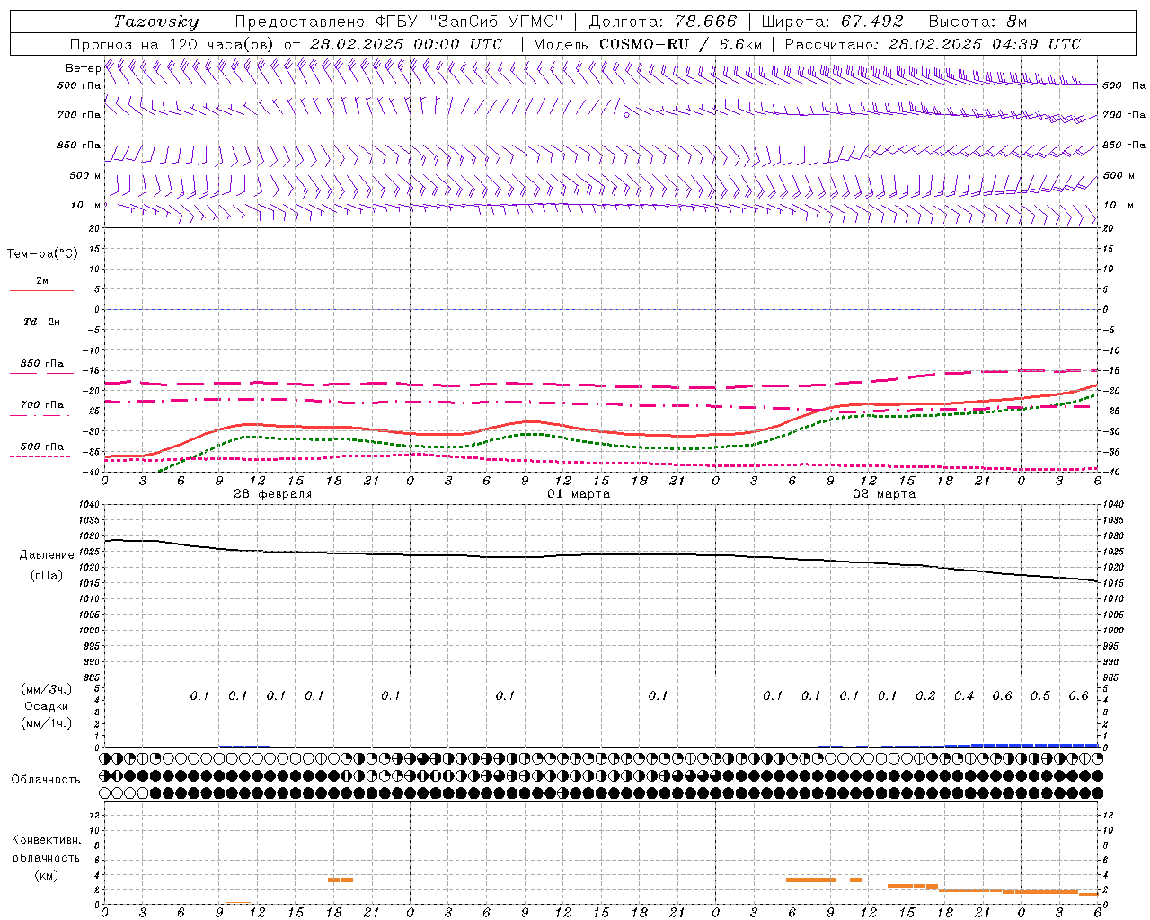Click the (гПа) pressure unit label
This screenshot has height=920, width=1150.
pyautogui.click(x=47, y=576)
